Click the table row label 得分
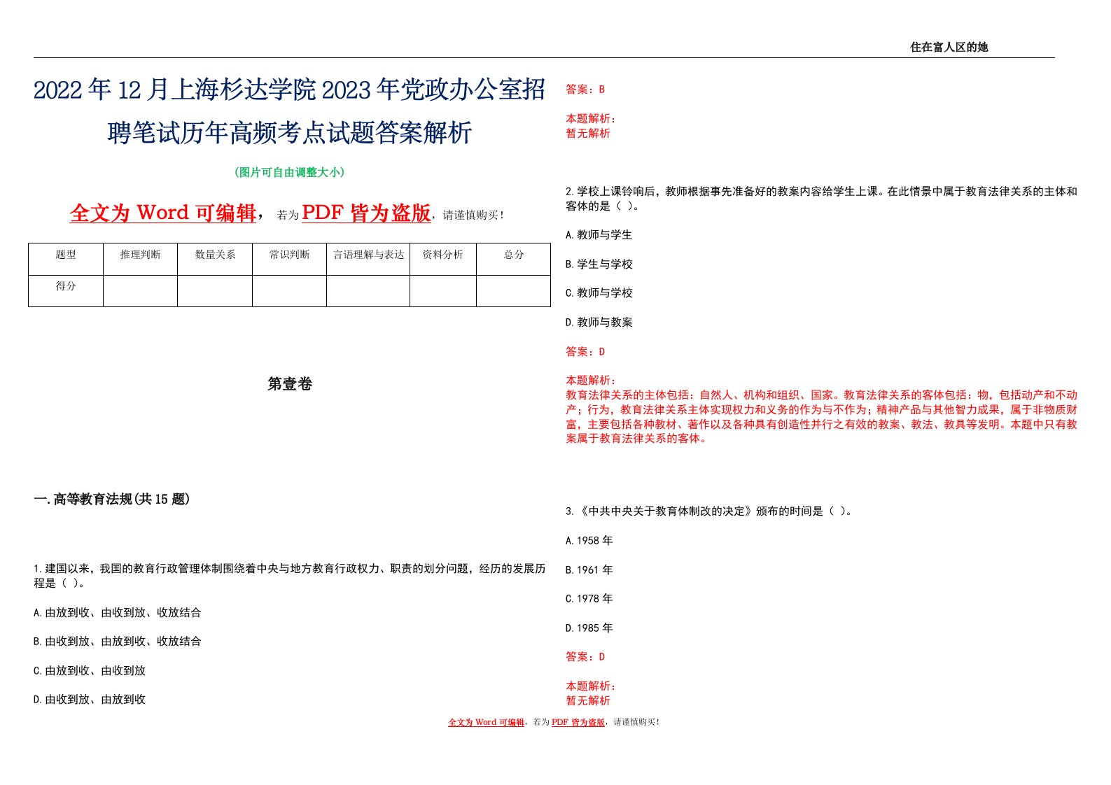 click(66, 286)
